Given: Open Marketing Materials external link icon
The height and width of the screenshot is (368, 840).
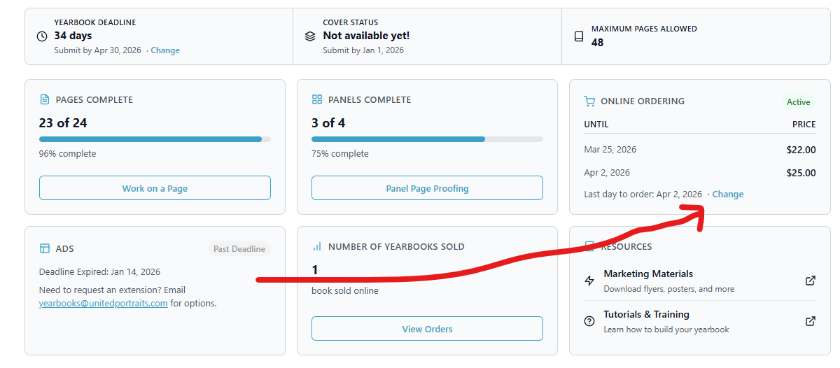Looking at the screenshot, I should tap(810, 281).
